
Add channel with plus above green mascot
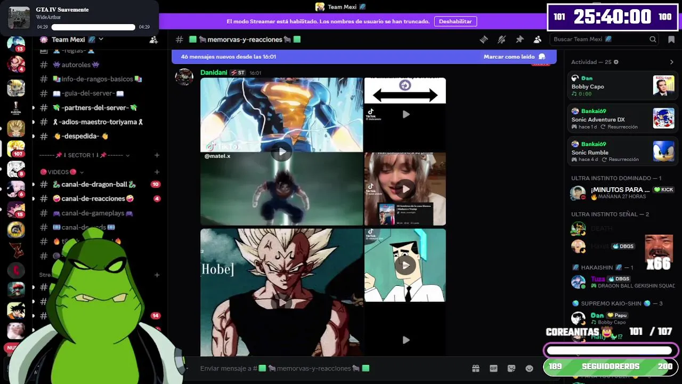pos(157,275)
